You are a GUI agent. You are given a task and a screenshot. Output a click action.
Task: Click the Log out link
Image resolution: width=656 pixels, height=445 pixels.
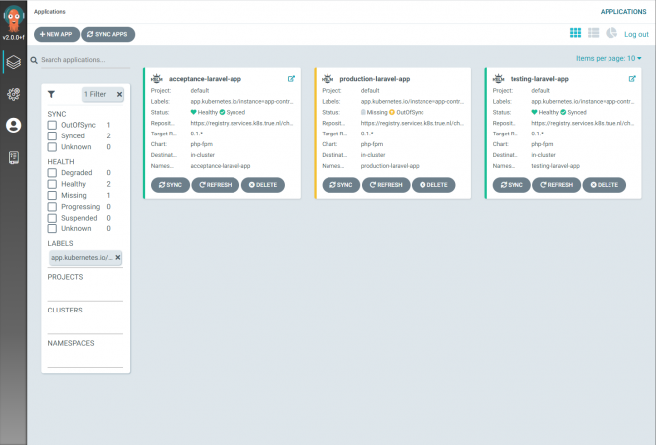click(636, 34)
